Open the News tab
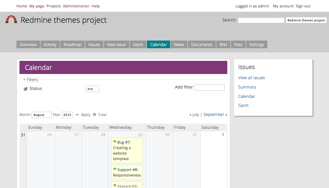Image resolution: width=329 pixels, height=188 pixels. pos(179,44)
